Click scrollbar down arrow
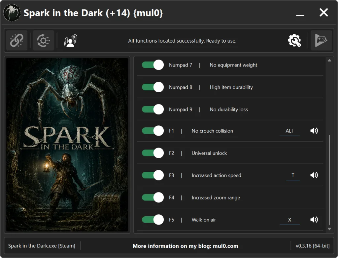The width and height of the screenshot is (338, 258). (x=329, y=229)
